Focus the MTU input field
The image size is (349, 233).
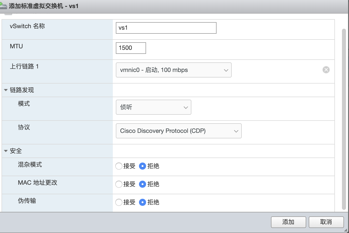point(131,48)
